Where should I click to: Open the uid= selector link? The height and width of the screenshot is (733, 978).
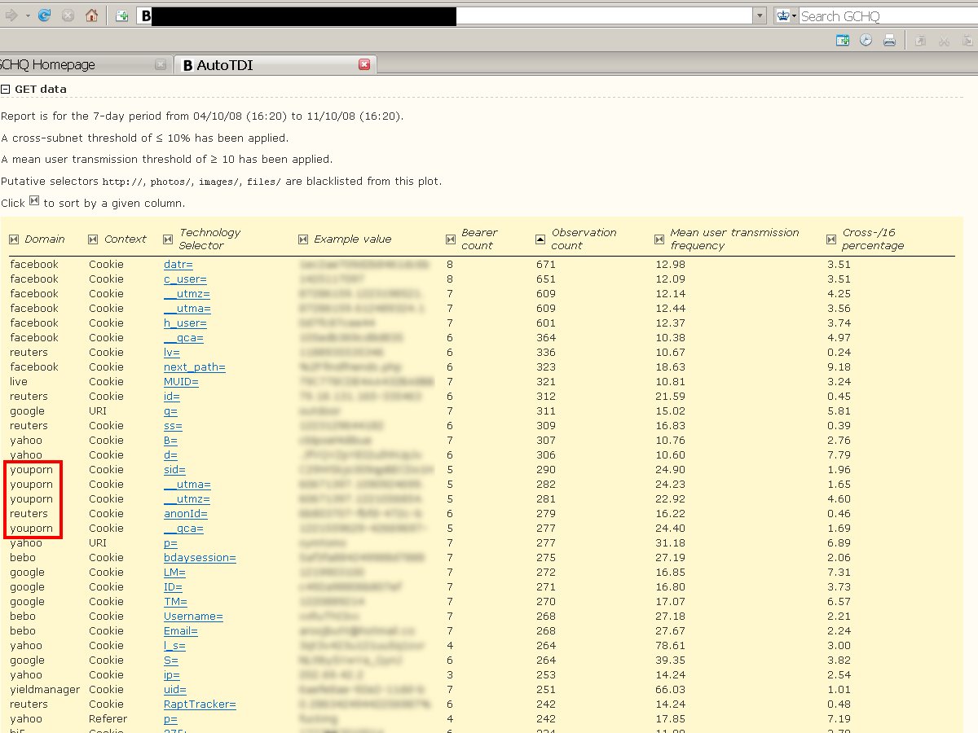(x=175, y=690)
